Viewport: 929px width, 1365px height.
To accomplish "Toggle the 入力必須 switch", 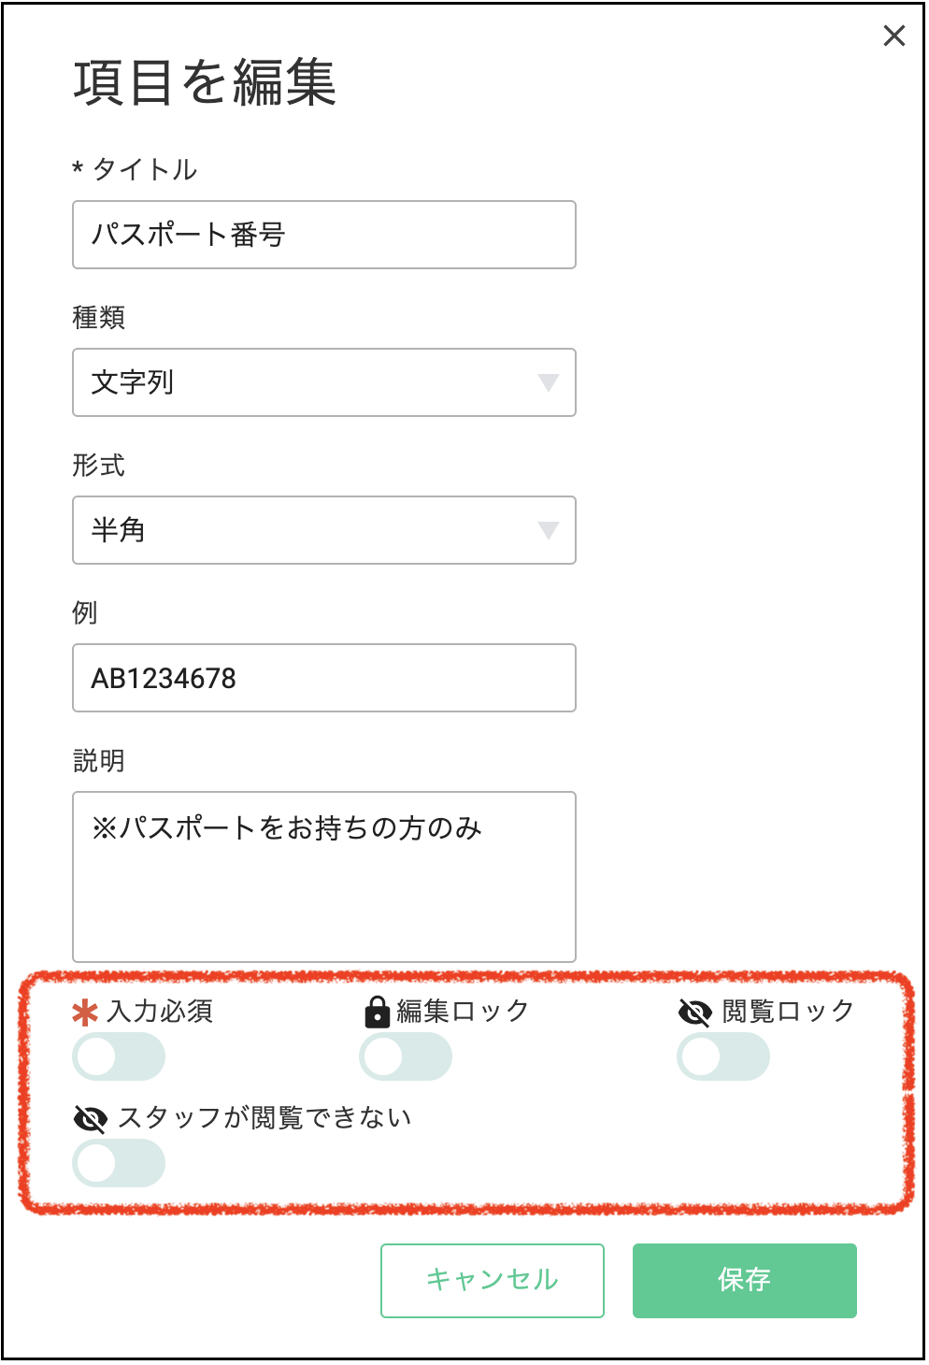I will (119, 1057).
